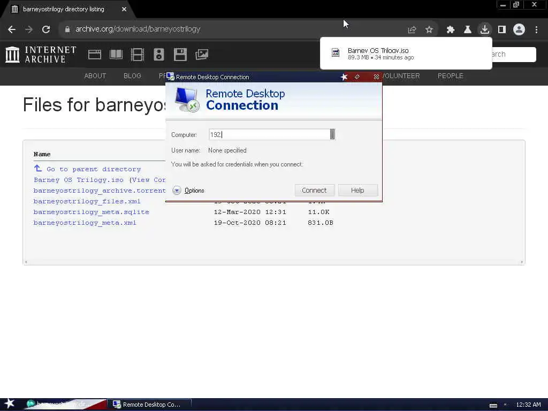This screenshot has width=548, height=411.
Task: Expand the Options section
Action: pyautogui.click(x=188, y=191)
